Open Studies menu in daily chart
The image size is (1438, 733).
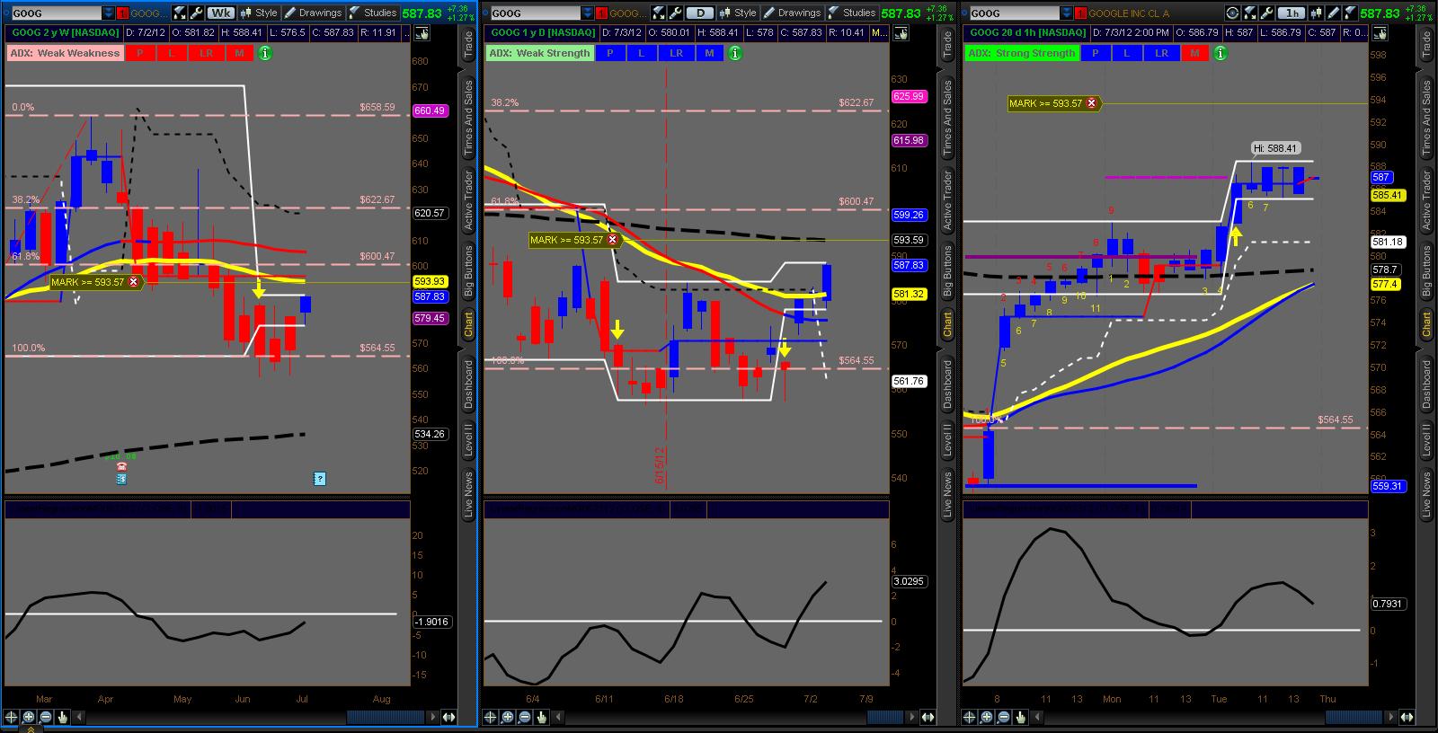(851, 13)
